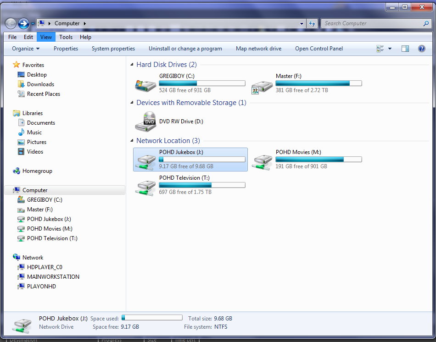Click Properties in the toolbar
The height and width of the screenshot is (342, 436).
point(66,49)
